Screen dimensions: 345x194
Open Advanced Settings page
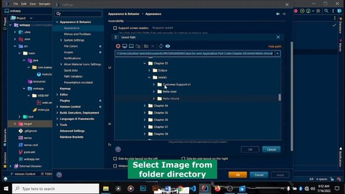pyautogui.click(x=72, y=131)
